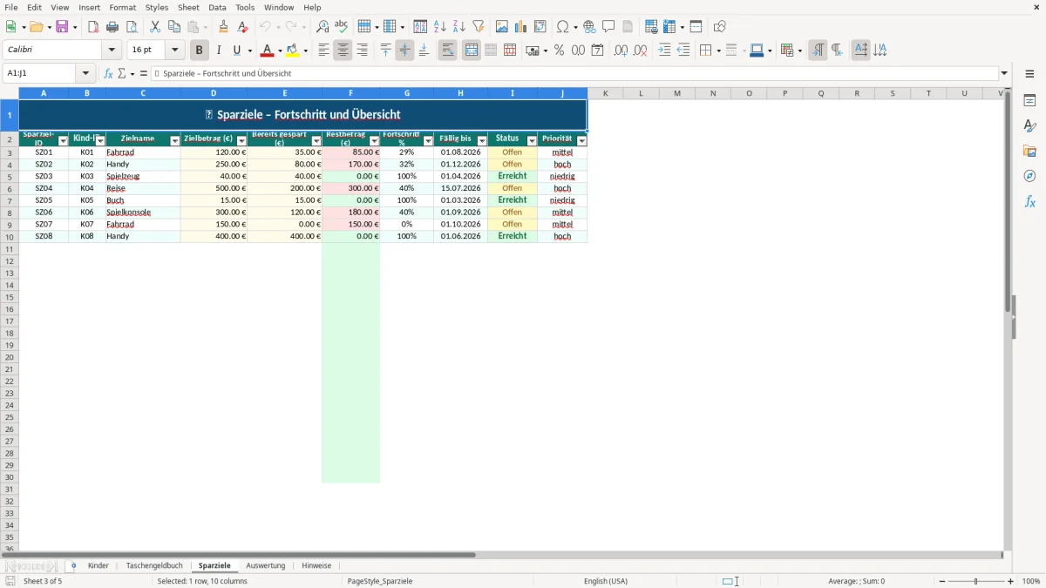This screenshot has width=1046, height=588.
Task: Insert a special character (Omega)
Action: click(563, 27)
